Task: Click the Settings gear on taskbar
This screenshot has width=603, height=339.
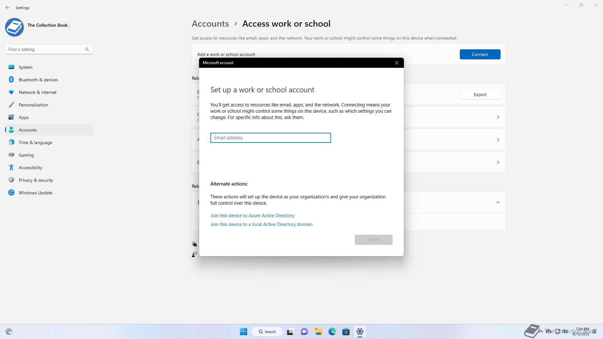Action: pos(360,331)
